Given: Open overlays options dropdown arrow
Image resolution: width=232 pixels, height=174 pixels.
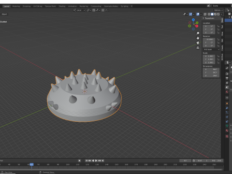Looking at the screenshot, I should 201,14.
